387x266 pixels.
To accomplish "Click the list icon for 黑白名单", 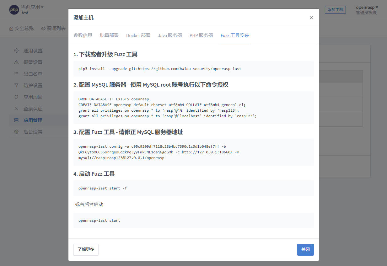I will [x=16, y=74].
